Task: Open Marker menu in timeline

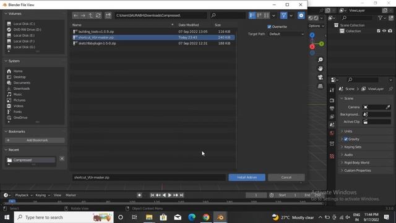Action: coord(71,195)
